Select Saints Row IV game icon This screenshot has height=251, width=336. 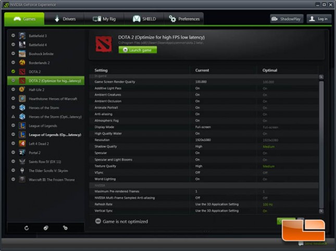pos(22,161)
